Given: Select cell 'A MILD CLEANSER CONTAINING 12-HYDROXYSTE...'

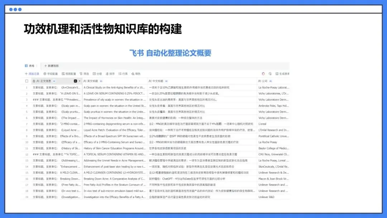Looking at the screenshot, I should tap(115, 172).
